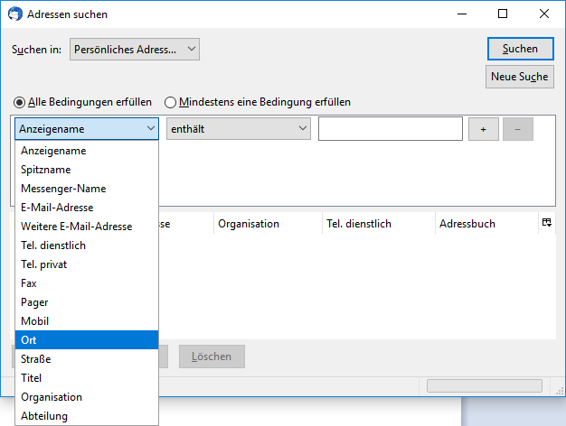566x426 pixels.
Task: Select 'Organisation' from the field list
Action: click(87, 397)
